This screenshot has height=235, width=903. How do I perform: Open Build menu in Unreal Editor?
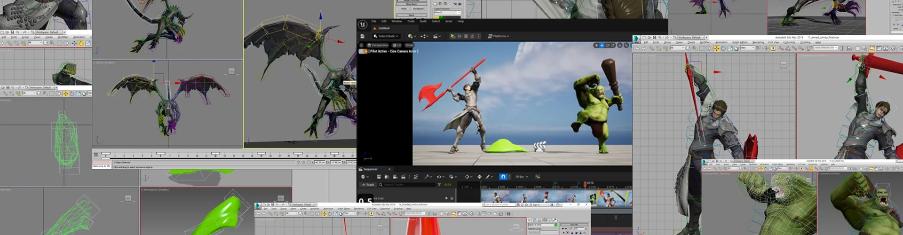point(423,21)
